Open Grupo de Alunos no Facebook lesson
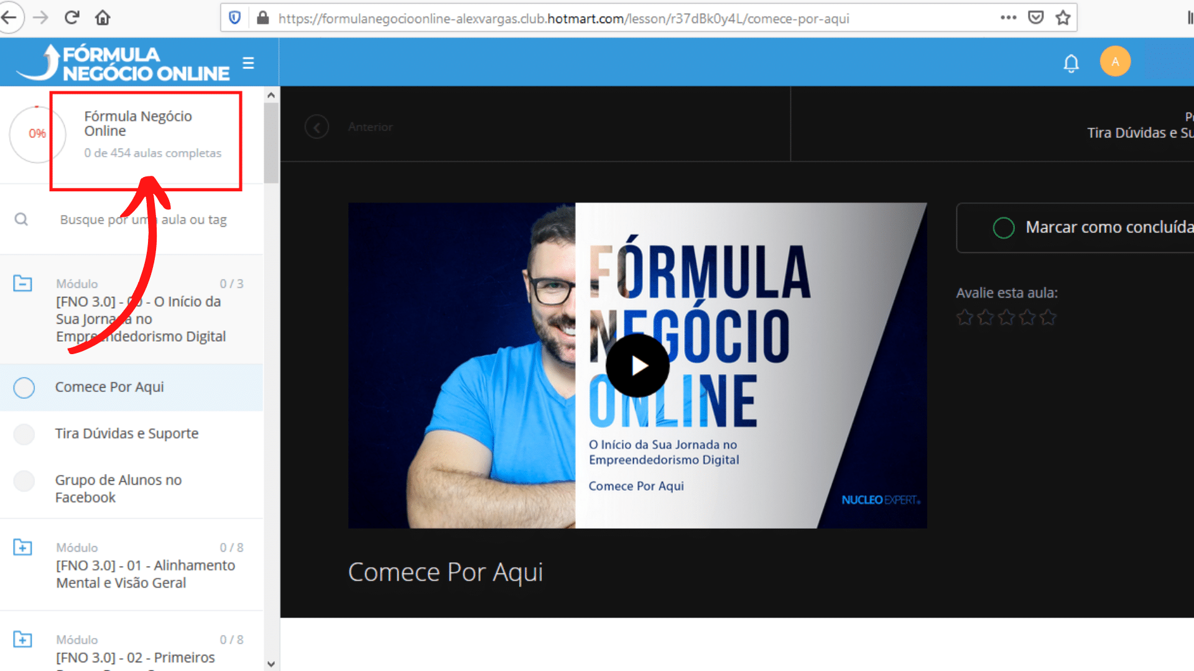The width and height of the screenshot is (1194, 671). coord(118,489)
